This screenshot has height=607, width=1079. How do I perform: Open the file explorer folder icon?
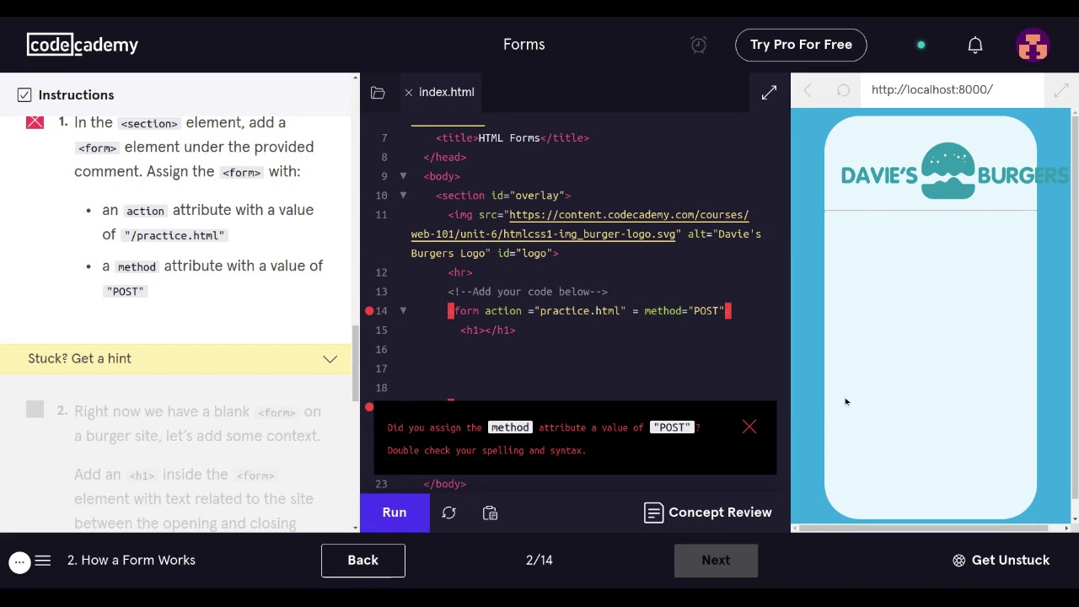(378, 92)
